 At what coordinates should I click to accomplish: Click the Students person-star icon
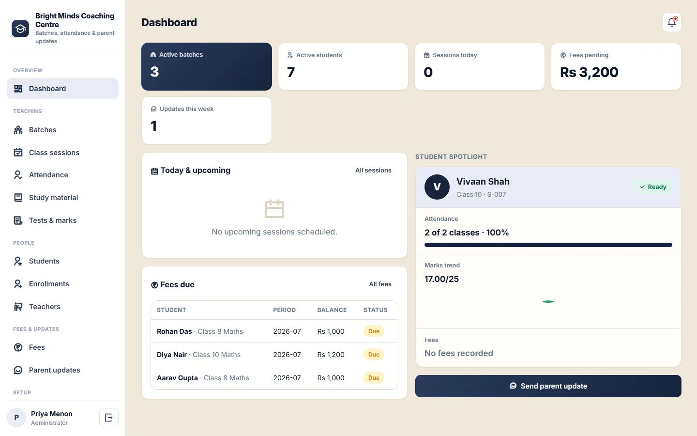click(18, 261)
